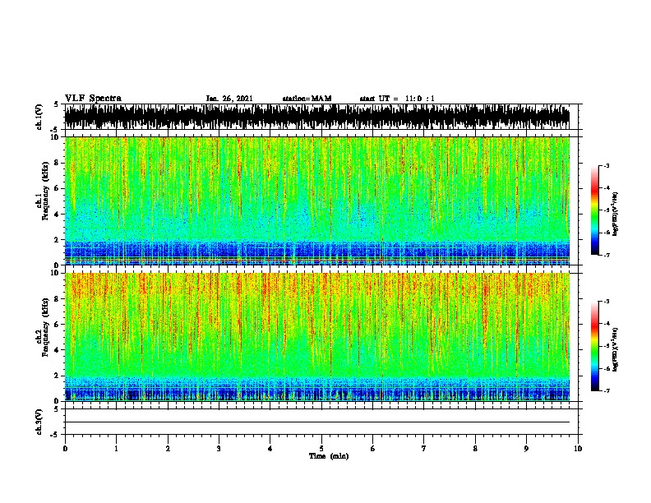Click the 'start UT = 11:0 :1' header text

coord(397,99)
